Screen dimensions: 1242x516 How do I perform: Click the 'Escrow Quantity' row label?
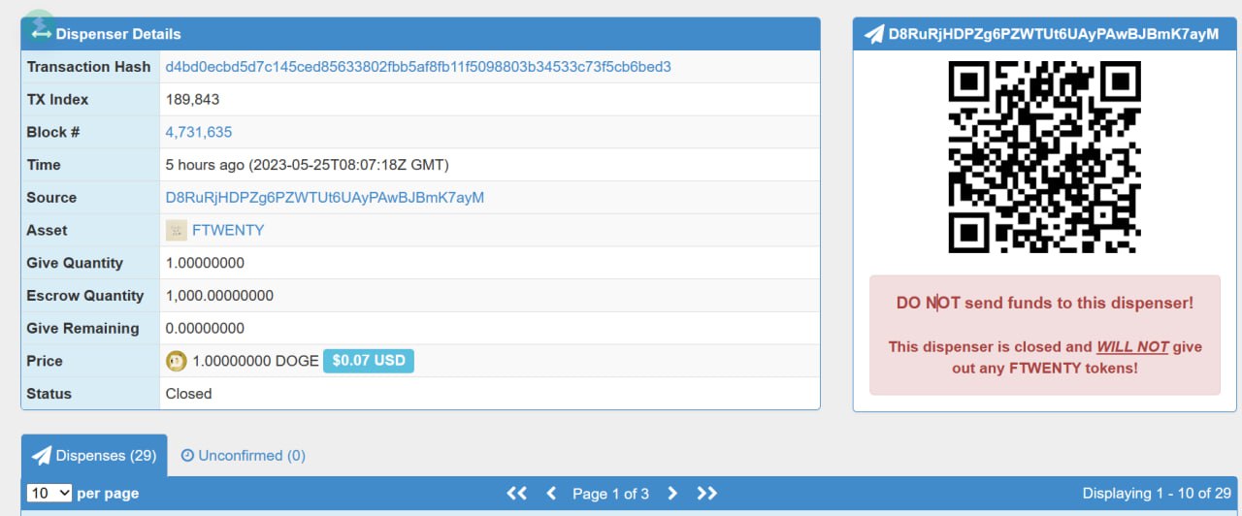click(85, 295)
